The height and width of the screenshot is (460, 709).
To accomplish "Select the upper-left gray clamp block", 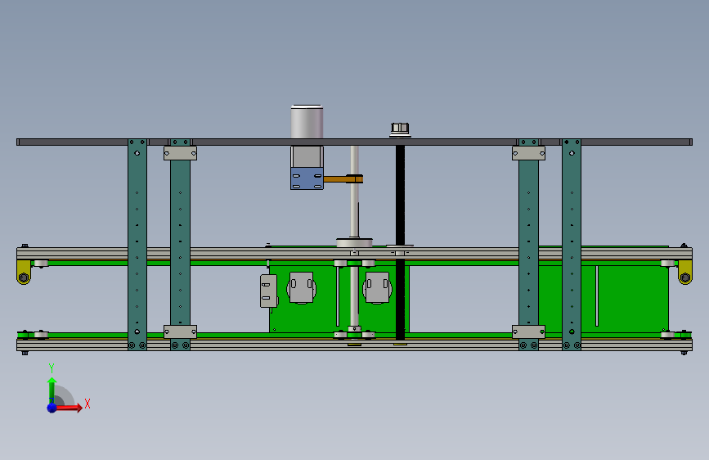I will pyautogui.click(x=180, y=153).
